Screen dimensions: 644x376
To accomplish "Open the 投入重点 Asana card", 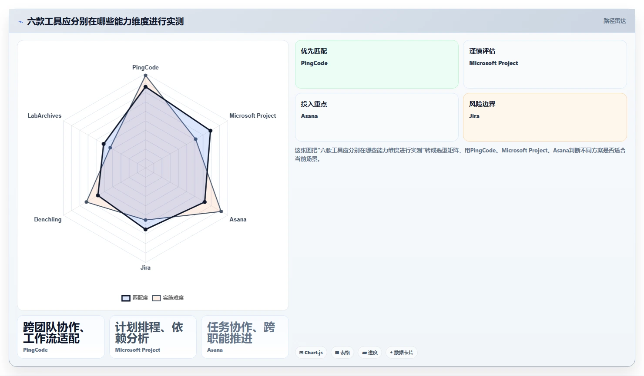I will click(x=377, y=117).
